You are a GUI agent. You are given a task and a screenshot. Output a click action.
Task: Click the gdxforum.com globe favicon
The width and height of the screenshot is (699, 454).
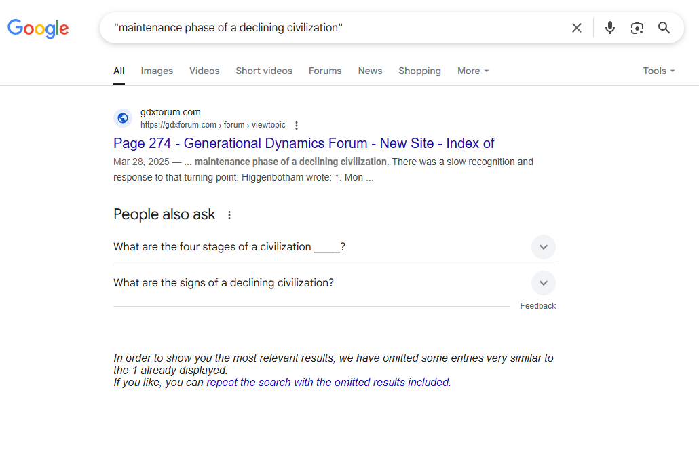click(x=123, y=118)
